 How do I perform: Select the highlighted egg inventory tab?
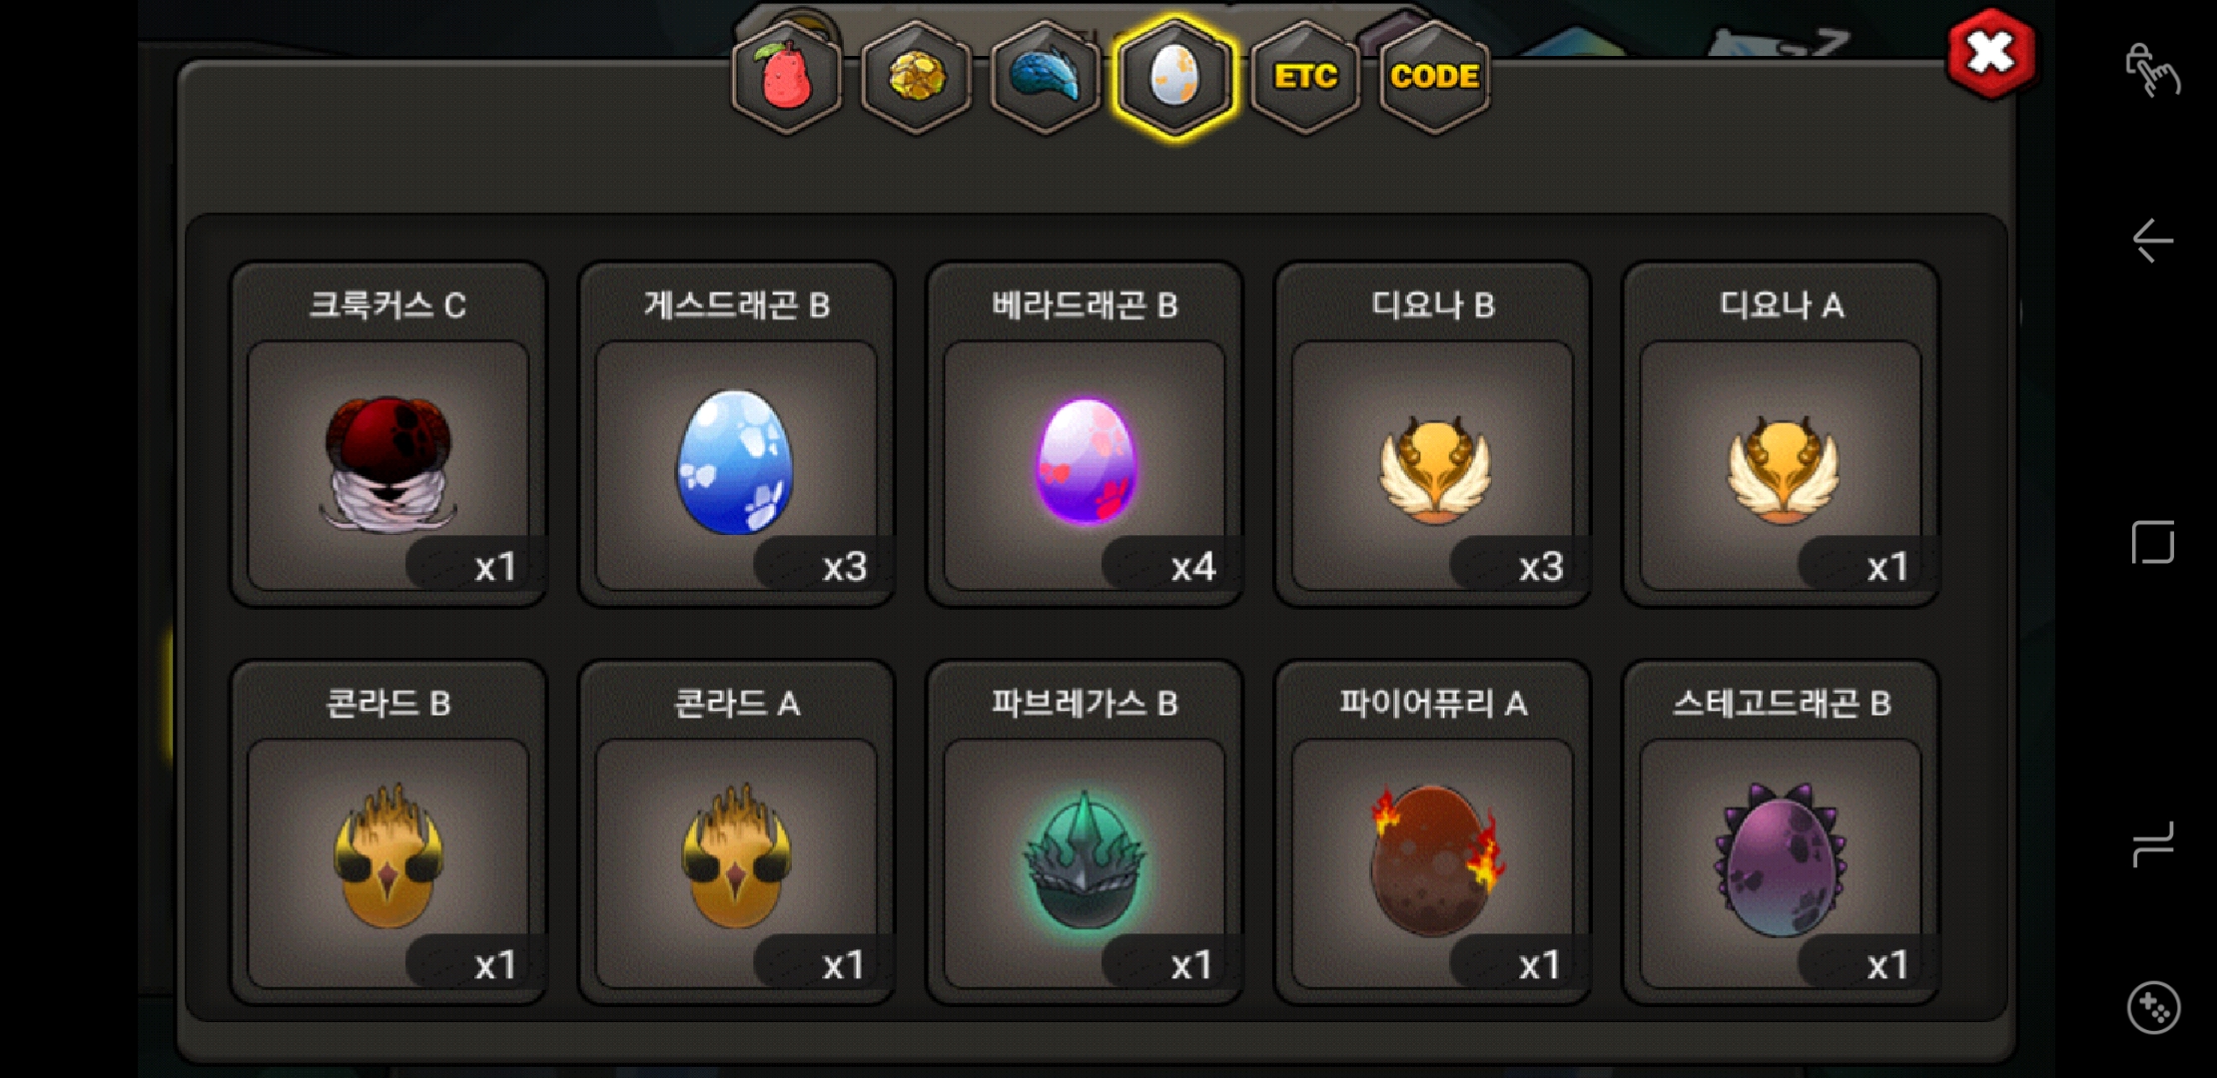1174,78
